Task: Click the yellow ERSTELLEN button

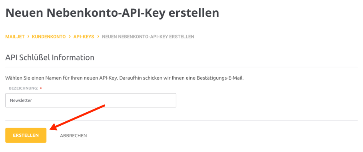Action: click(26, 135)
